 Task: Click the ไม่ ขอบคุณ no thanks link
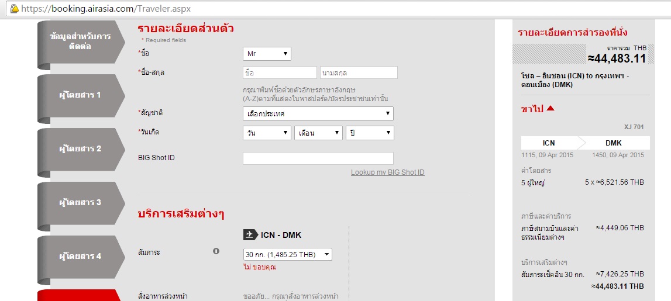pos(259,267)
